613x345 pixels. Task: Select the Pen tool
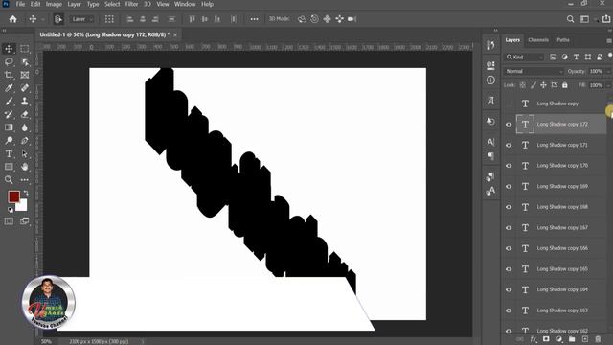(x=25, y=141)
